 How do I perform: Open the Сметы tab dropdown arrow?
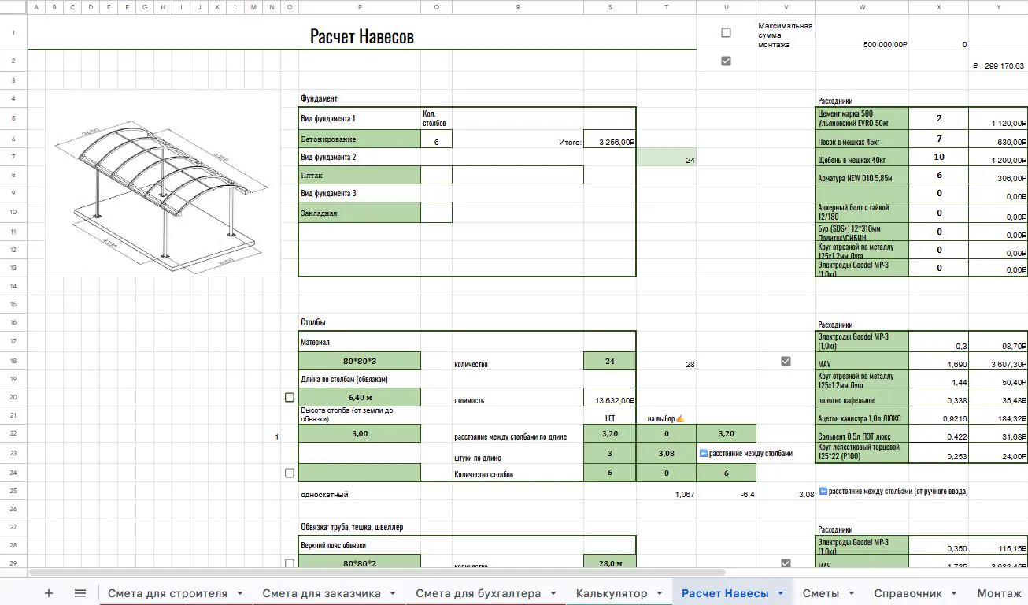coord(851,593)
